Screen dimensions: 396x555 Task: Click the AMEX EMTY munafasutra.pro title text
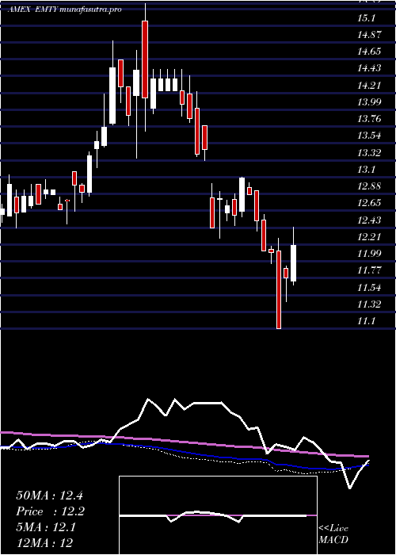tap(65, 10)
